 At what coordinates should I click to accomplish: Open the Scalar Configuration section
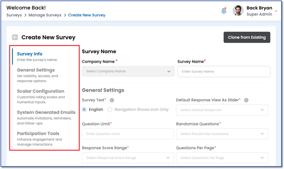click(x=40, y=91)
